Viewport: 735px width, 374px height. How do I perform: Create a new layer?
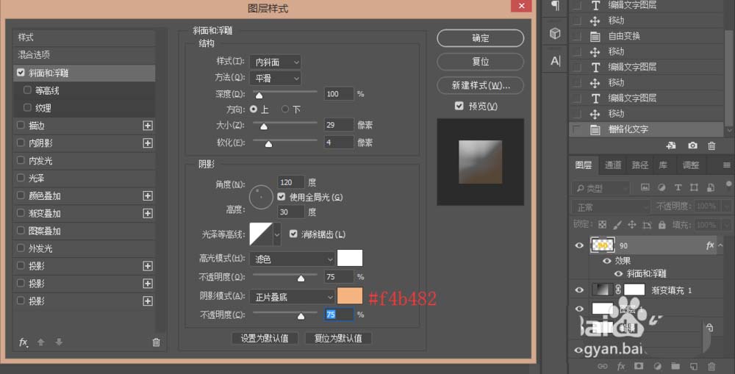point(694,366)
